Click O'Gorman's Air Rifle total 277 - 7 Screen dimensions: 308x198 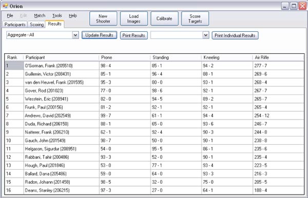(x=278, y=66)
